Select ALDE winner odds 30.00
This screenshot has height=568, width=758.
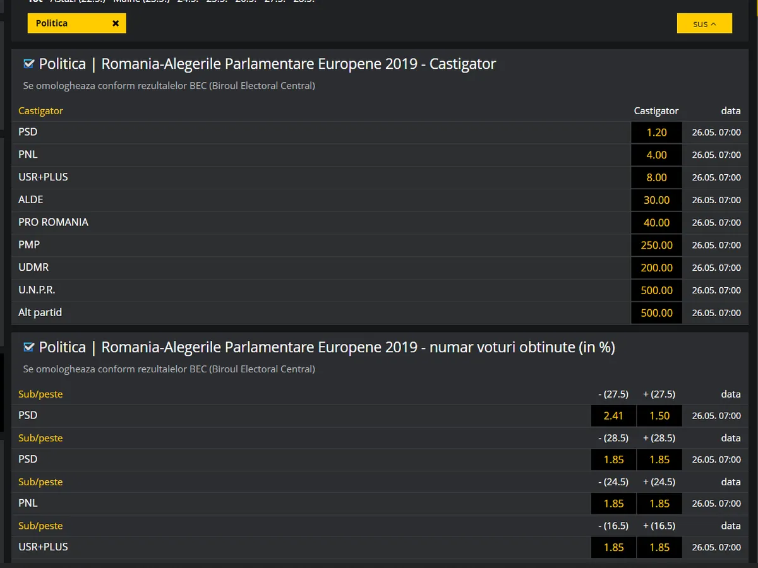(x=656, y=200)
